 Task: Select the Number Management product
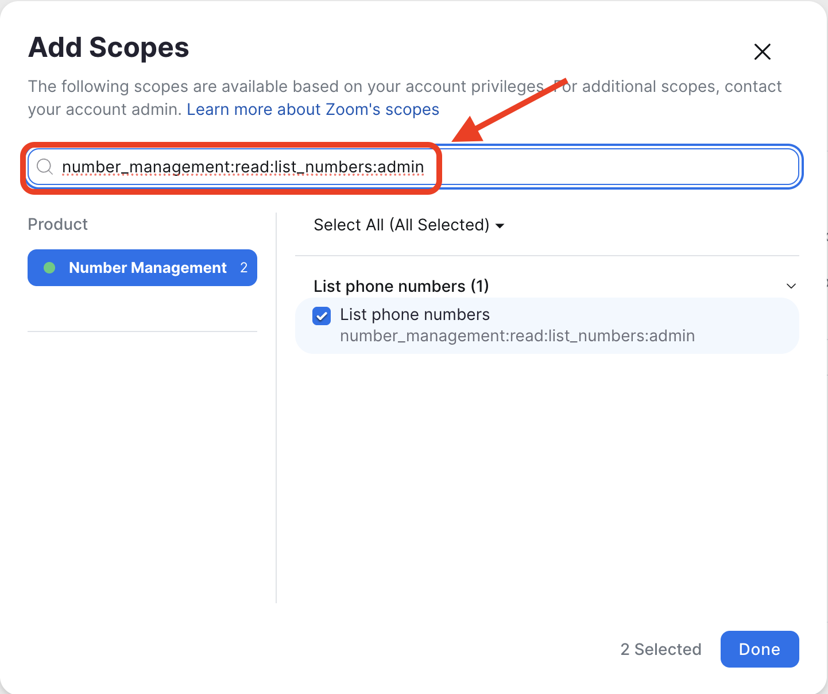(x=142, y=268)
